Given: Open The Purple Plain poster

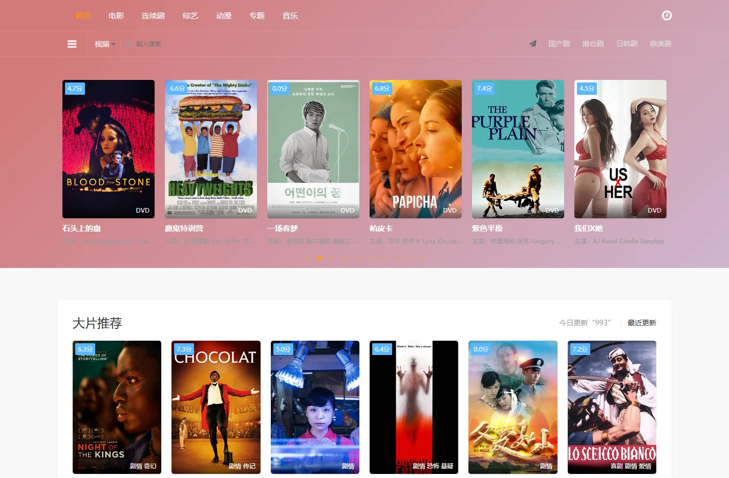Looking at the screenshot, I should coord(518,149).
